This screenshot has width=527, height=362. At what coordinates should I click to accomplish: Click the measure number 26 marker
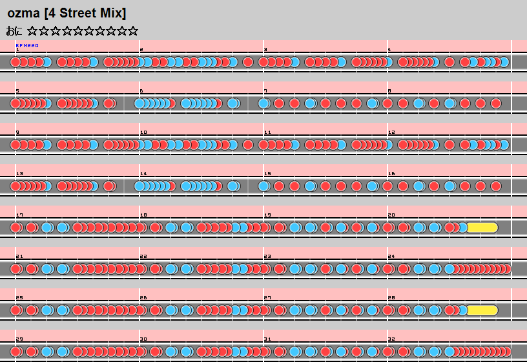143,298
